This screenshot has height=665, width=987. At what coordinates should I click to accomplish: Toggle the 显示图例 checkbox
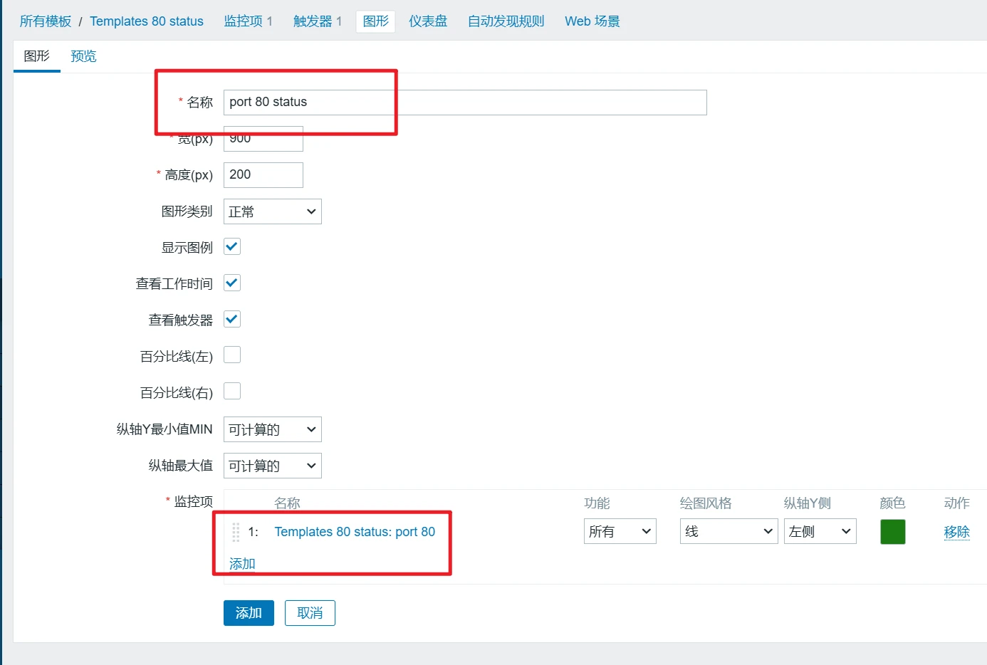[232, 247]
